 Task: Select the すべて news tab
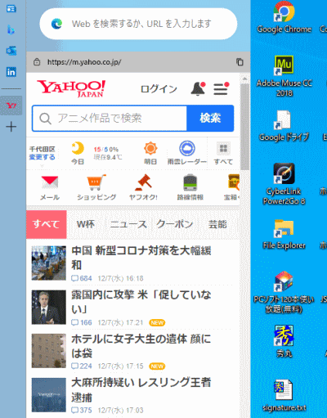coord(47,224)
